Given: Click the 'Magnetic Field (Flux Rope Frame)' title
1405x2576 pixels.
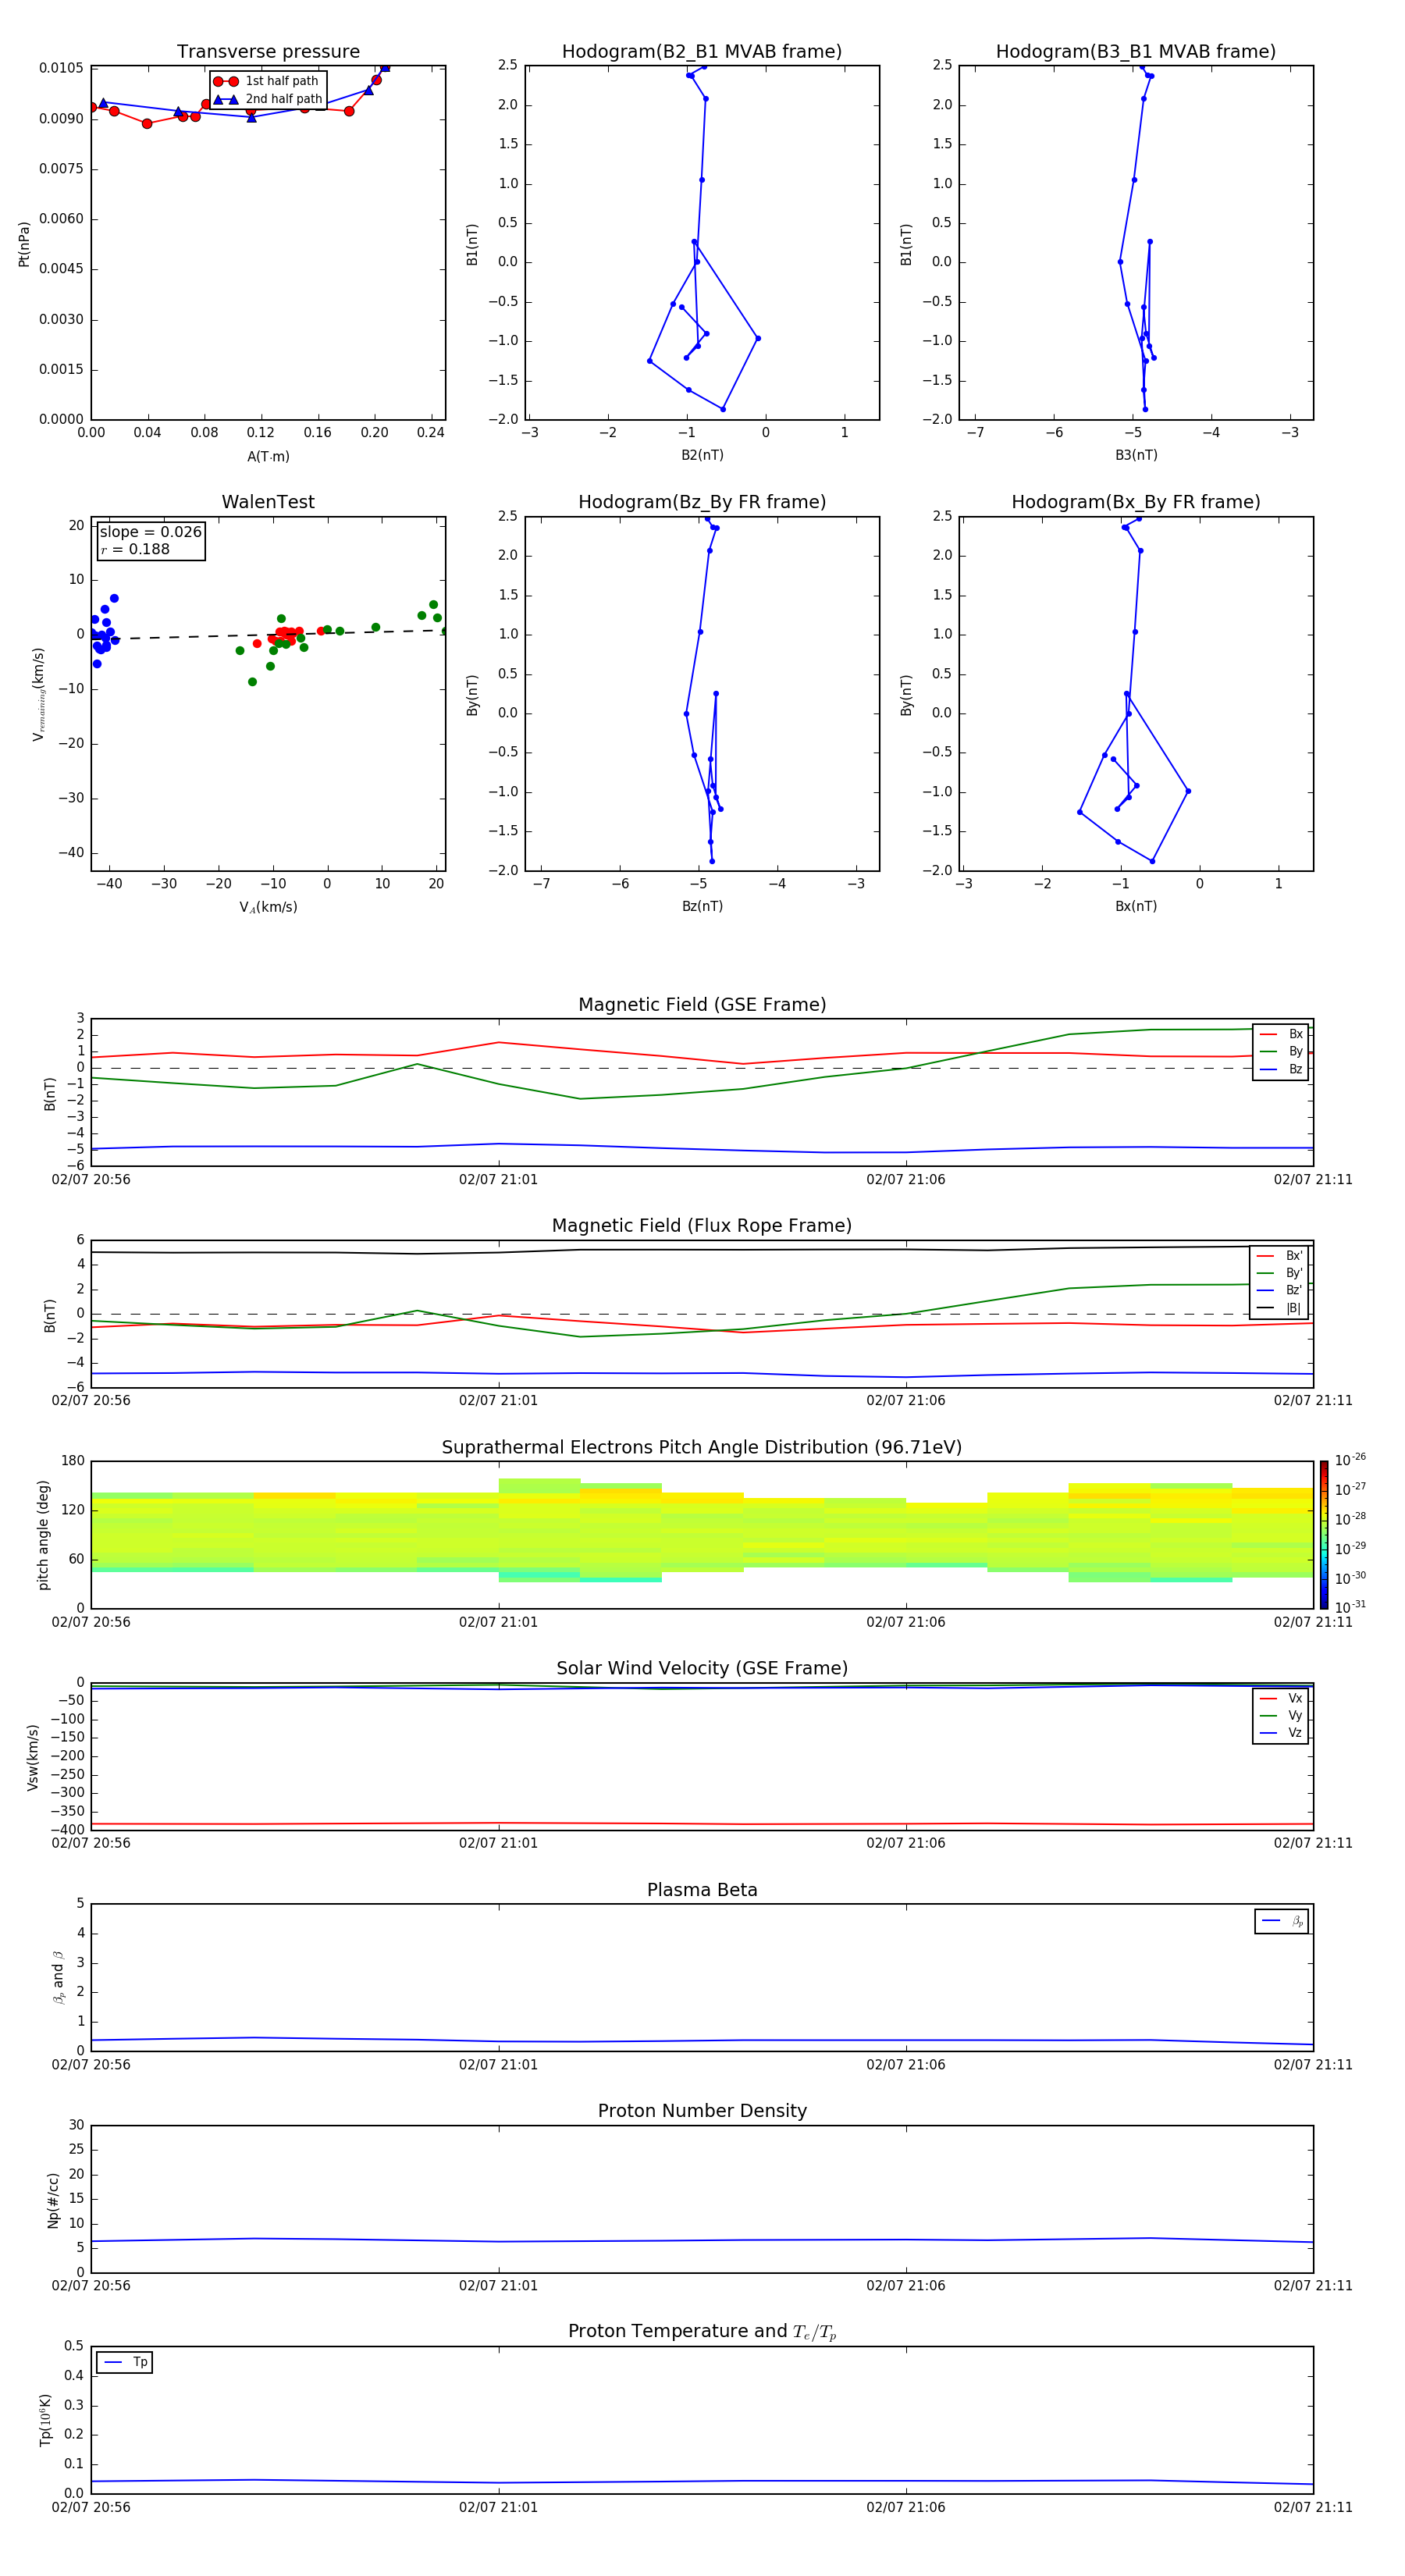Looking at the screenshot, I should (702, 1226).
